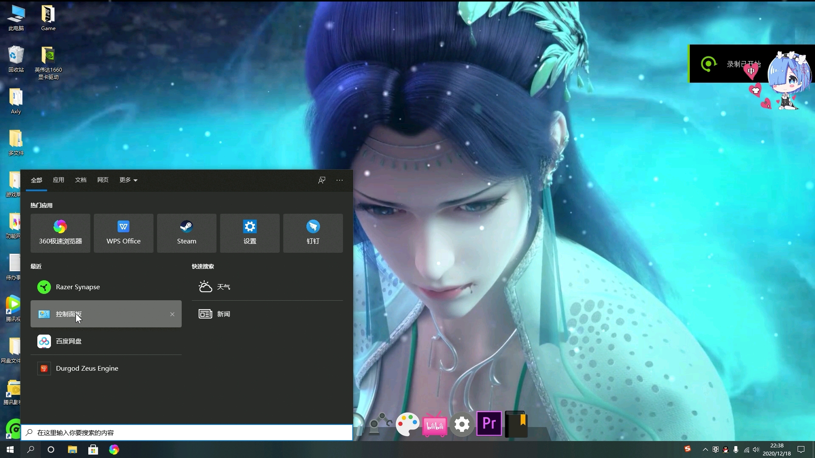Open Adobe Premiere Pro
The image size is (815, 458).
489,423
